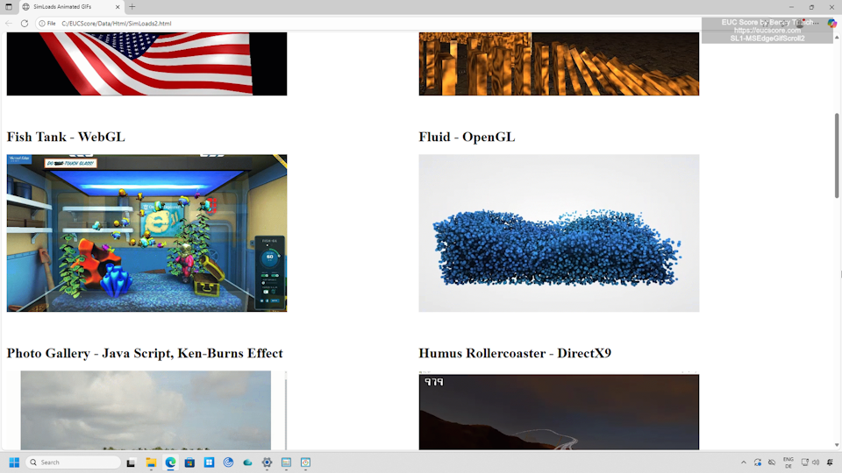842x473 pixels.
Task: Close the SimLoads Animated GIFs tab
Action: click(x=119, y=7)
